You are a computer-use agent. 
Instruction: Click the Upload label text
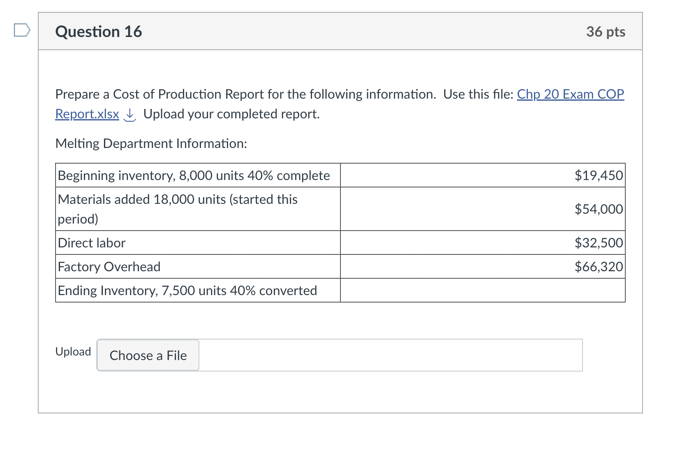point(73,351)
